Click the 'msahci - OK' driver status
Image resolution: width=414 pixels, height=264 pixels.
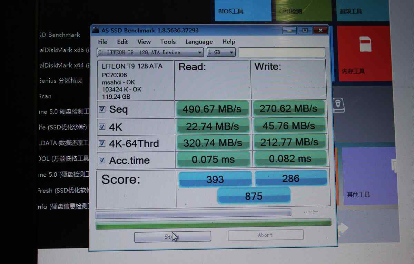118,82
